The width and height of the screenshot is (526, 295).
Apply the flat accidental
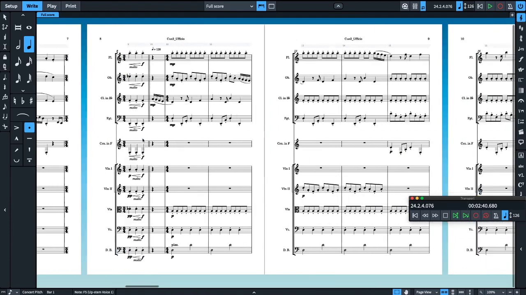[23, 101]
